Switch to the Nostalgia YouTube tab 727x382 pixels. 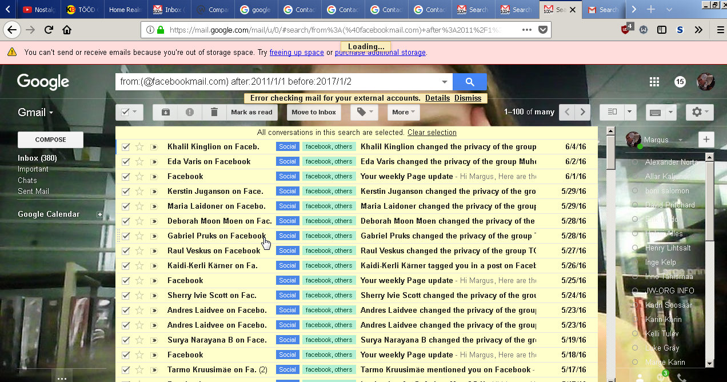pos(39,9)
